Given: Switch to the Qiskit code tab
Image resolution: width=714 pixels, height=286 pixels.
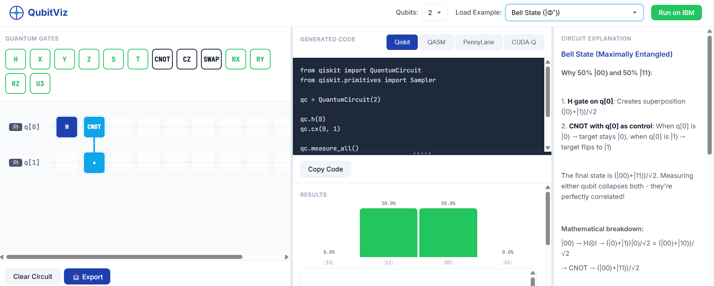Looking at the screenshot, I should click(x=402, y=42).
